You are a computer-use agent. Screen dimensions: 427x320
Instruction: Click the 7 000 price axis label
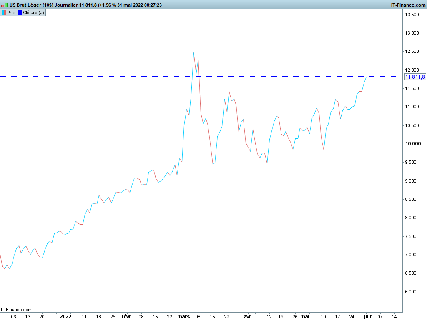(x=411, y=255)
